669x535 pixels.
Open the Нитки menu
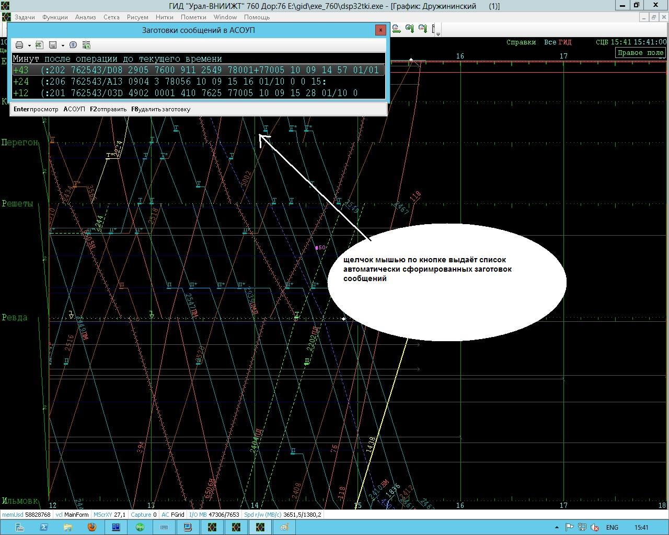164,17
